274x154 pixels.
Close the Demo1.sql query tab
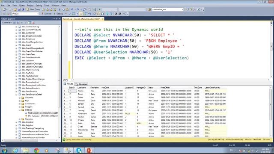click(x=103, y=19)
